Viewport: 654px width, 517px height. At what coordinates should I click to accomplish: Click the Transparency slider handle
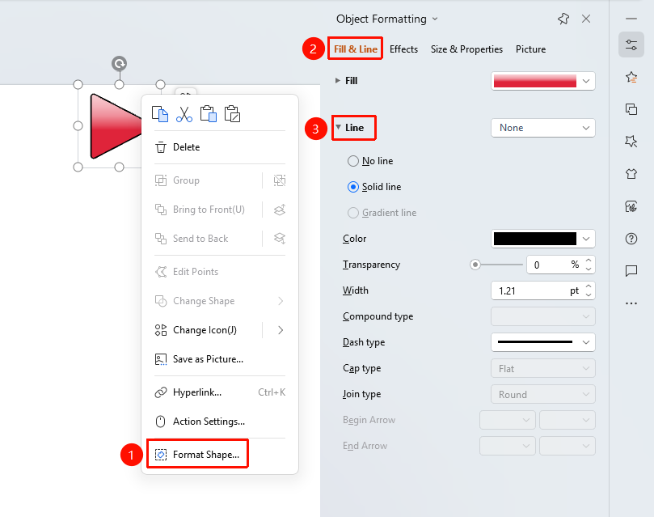(475, 265)
